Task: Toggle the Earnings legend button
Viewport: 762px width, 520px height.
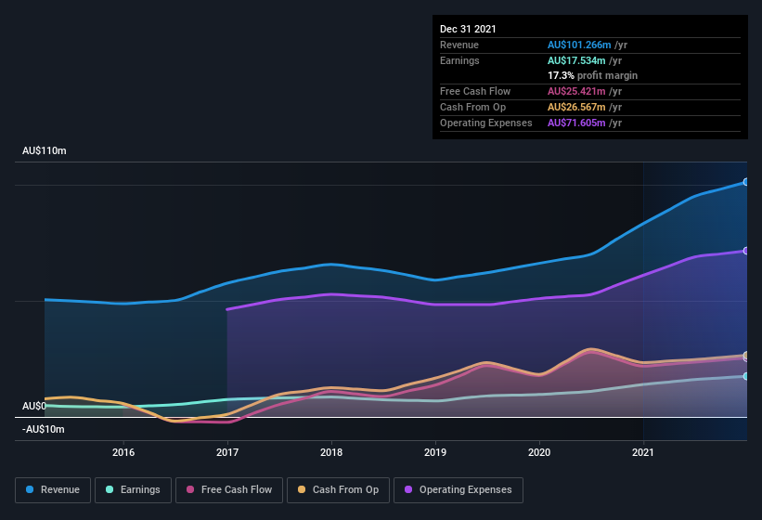Action: 133,490
